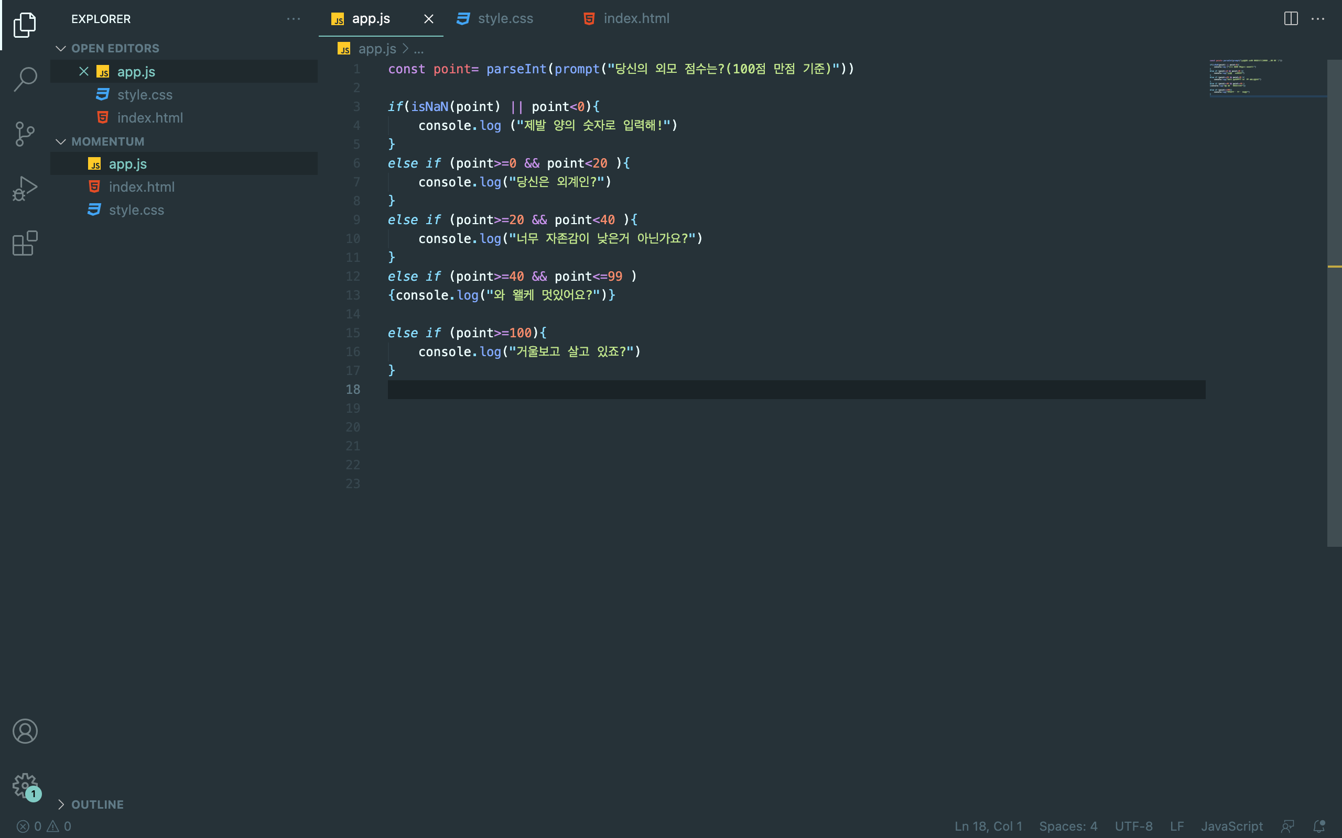Open the notifications bell in status bar
1342x838 pixels.
point(1319,826)
